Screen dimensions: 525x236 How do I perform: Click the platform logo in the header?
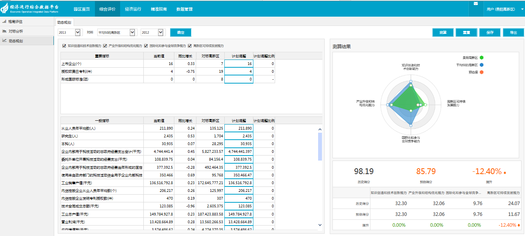point(30,9)
